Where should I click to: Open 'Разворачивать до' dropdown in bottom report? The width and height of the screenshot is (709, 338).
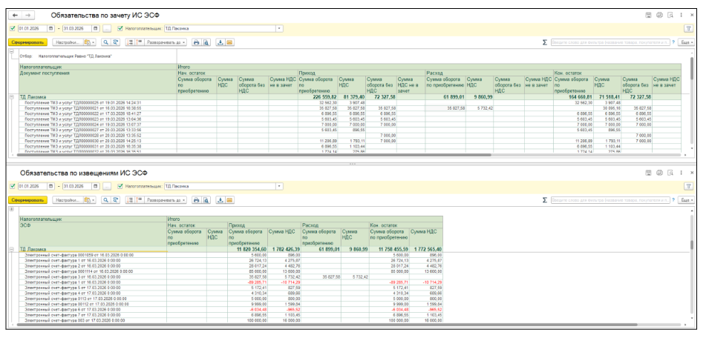[x=163, y=200]
